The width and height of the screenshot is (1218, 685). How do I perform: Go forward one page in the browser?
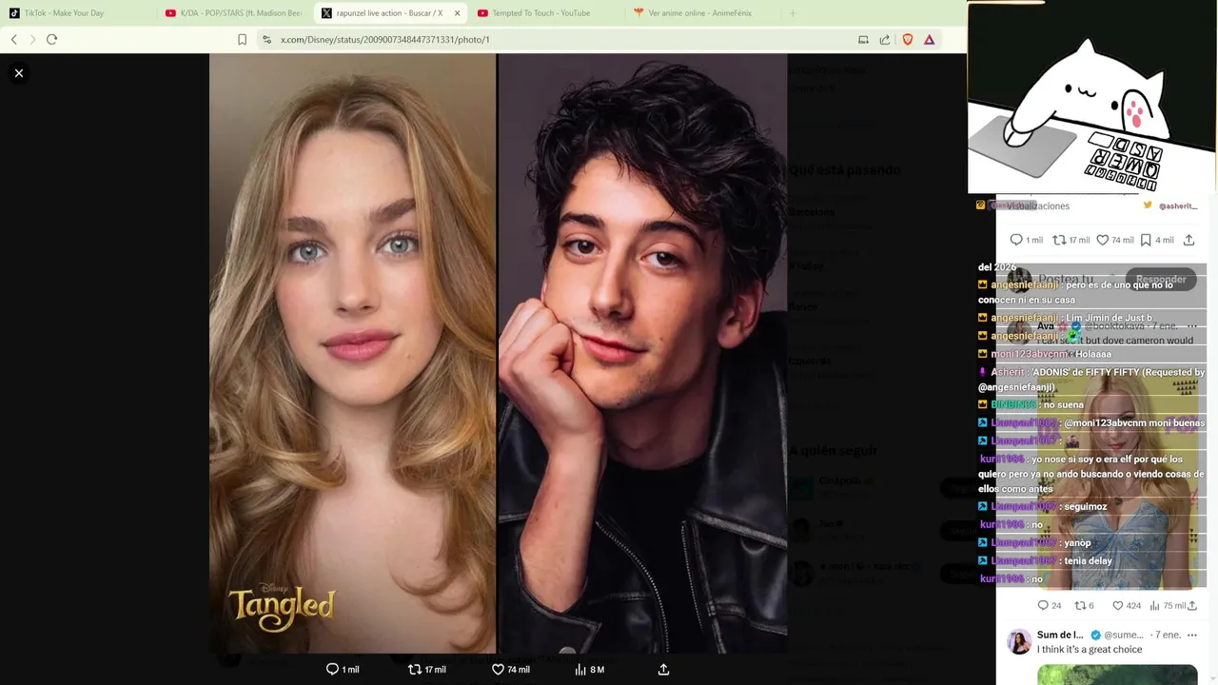click(x=32, y=39)
